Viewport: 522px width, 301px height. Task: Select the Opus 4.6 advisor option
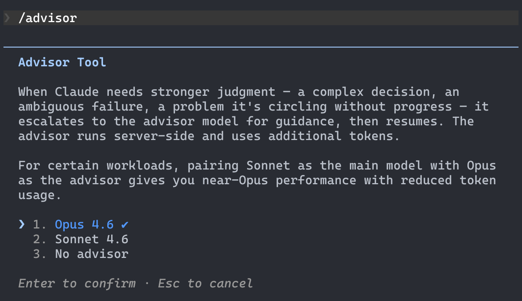pos(84,225)
